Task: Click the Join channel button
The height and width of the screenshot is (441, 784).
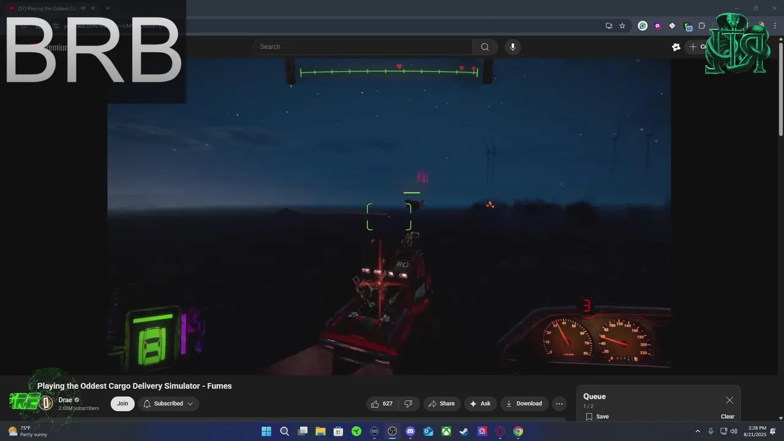Action: pos(123,404)
